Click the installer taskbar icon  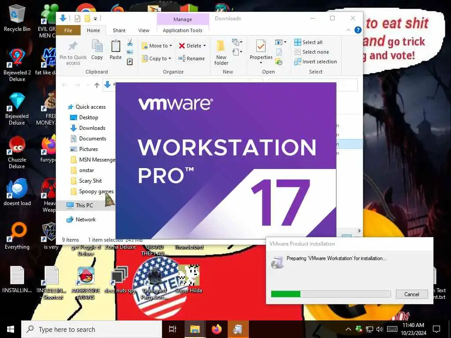point(238,329)
